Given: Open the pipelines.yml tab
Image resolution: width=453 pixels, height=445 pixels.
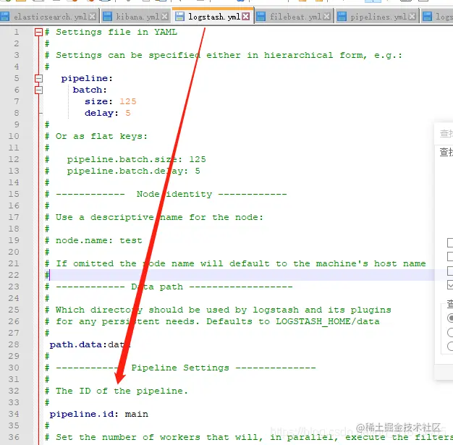Looking at the screenshot, I should 378,17.
